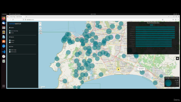This screenshot has height=102, width=181.
Task: Open Rhythmbox from the dock
Action: [x=4, y=32]
